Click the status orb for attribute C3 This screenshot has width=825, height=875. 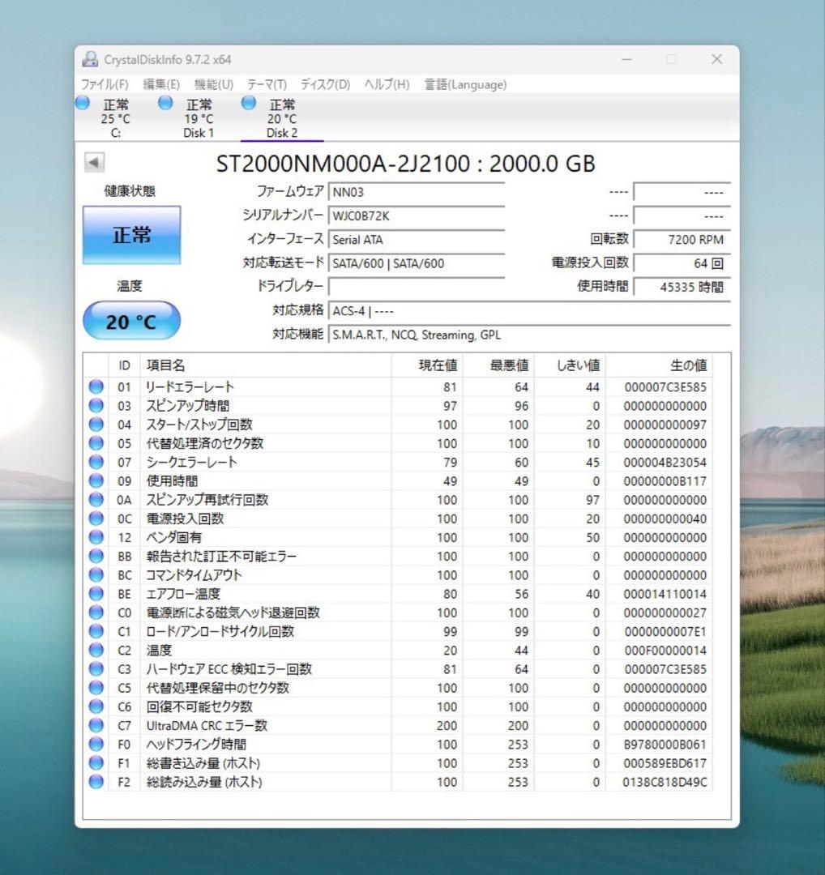96,668
